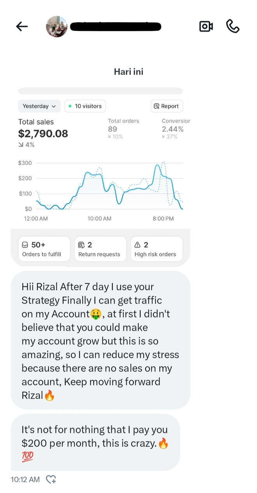Start a video call
The width and height of the screenshot is (257, 493).
[x=206, y=27]
